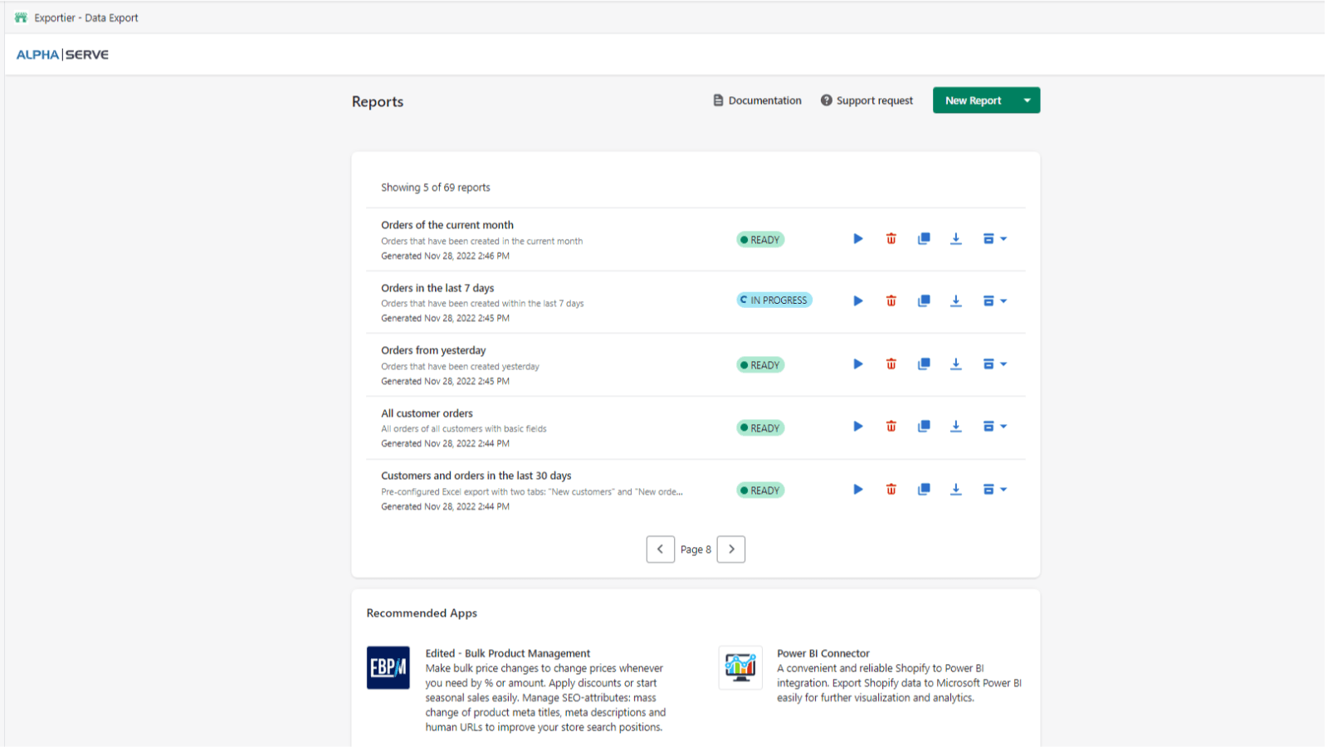Screen dimensions: 1328x747
Task: Duplicate the "Orders from yesterday" report
Action: click(924, 364)
